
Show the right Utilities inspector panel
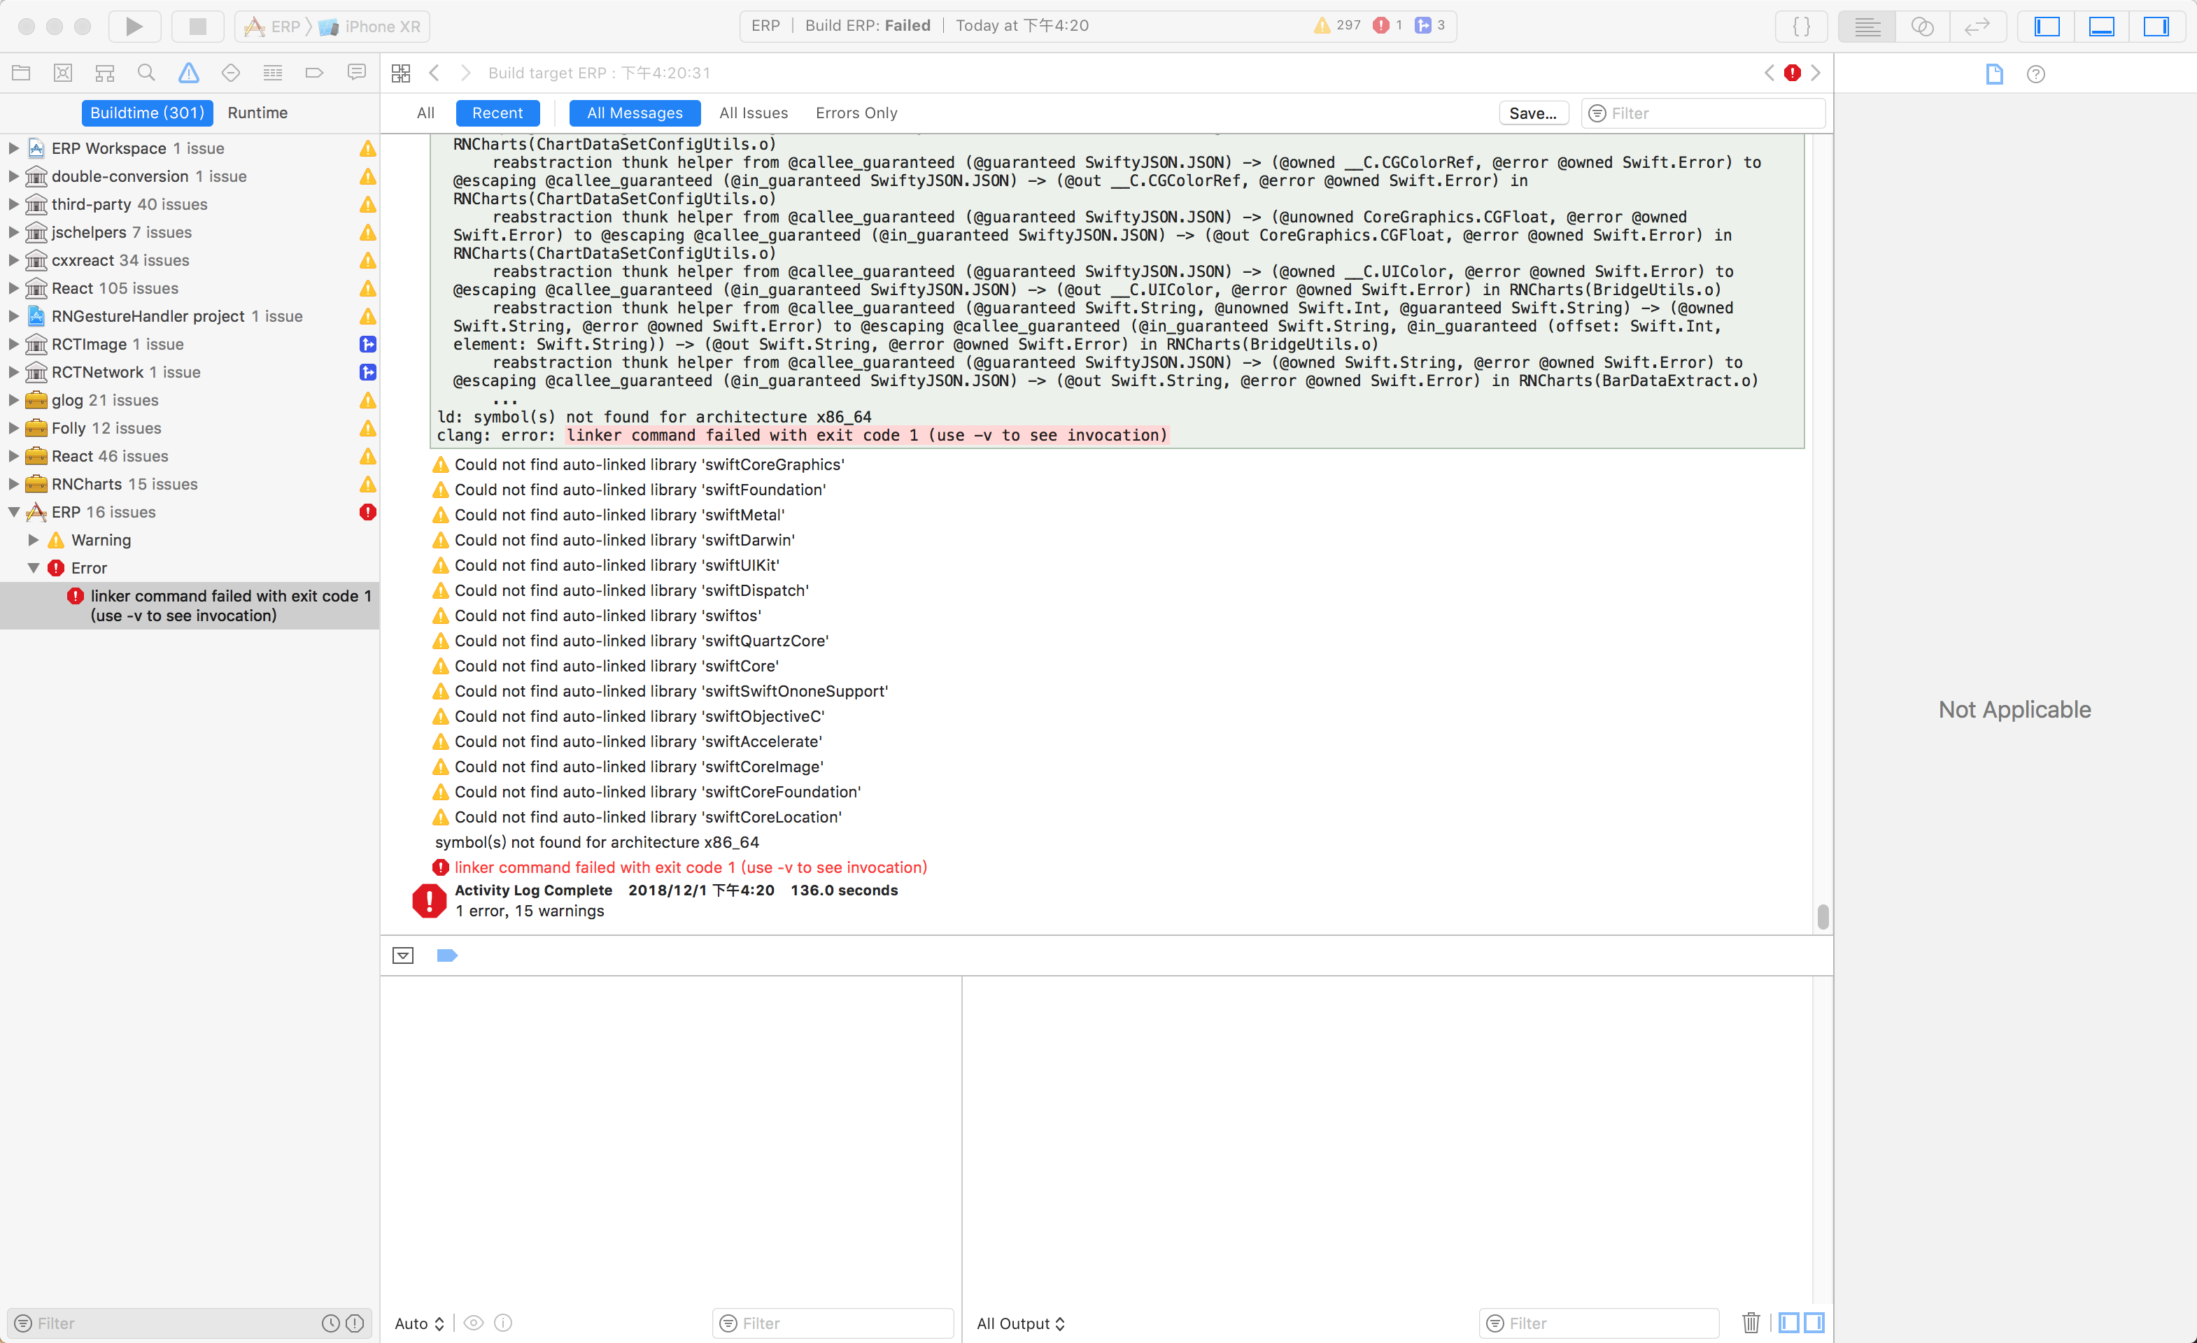(2159, 26)
